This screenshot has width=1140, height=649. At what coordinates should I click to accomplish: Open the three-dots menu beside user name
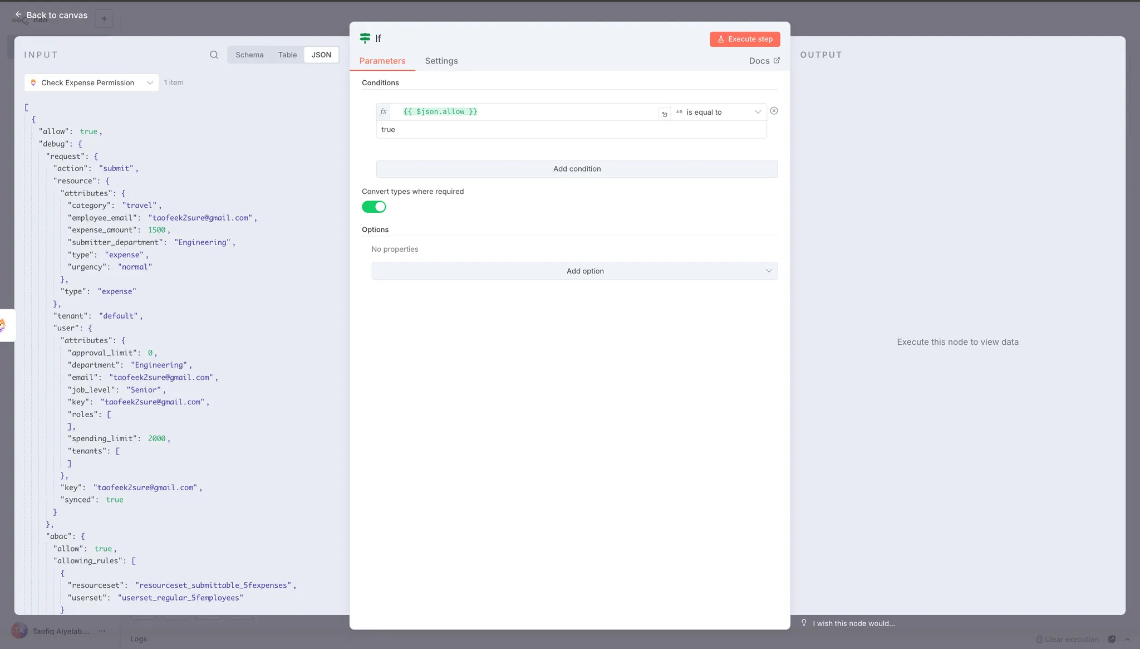[x=102, y=631]
